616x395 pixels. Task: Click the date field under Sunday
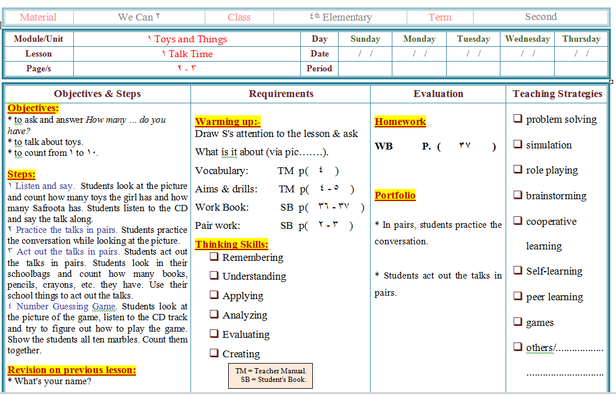(365, 54)
